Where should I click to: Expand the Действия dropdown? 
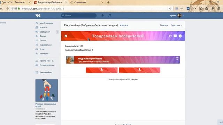click(x=176, y=25)
